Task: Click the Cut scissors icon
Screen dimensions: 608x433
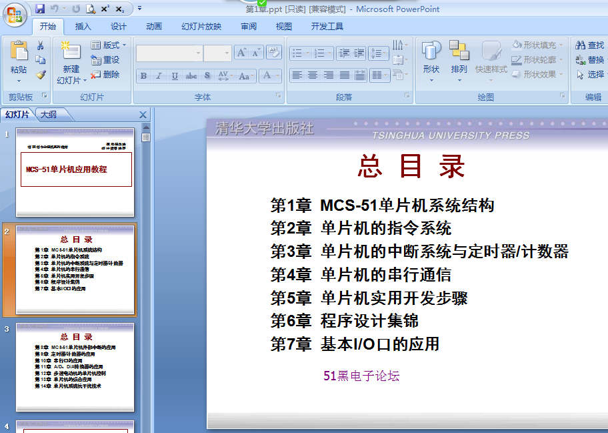Action: click(x=41, y=46)
